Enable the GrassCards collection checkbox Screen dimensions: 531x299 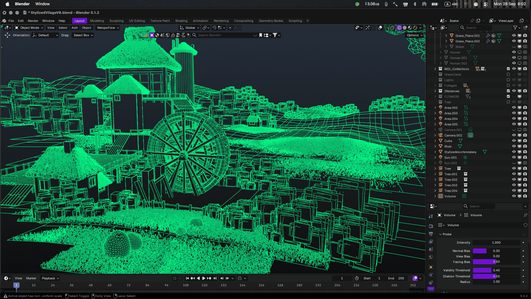pos(508,74)
